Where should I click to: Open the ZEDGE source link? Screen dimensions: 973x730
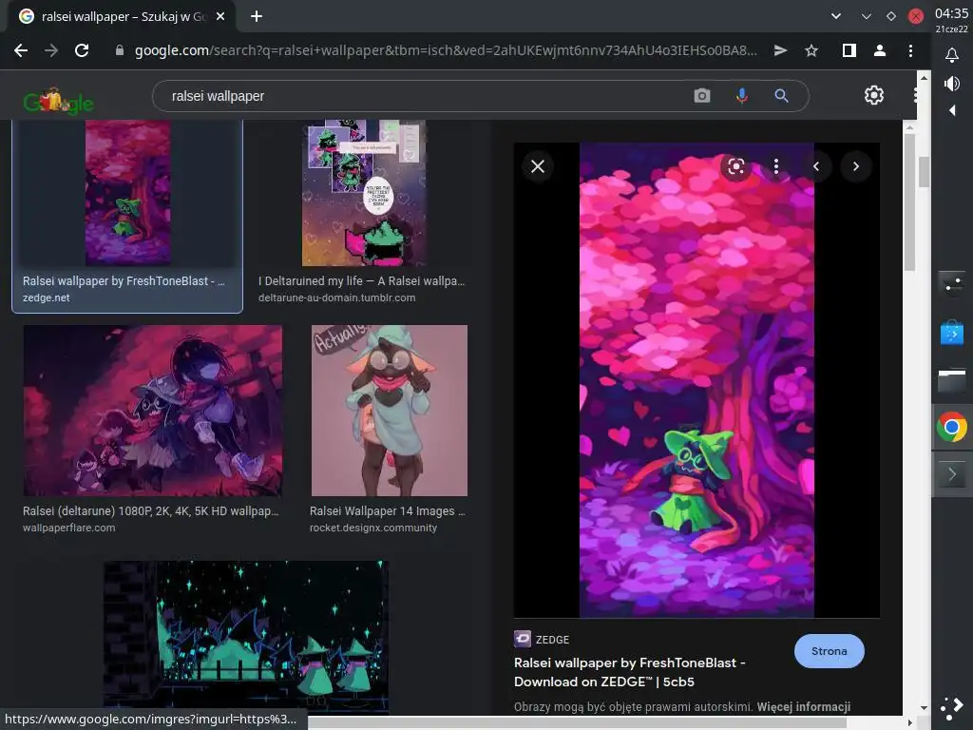(x=542, y=640)
